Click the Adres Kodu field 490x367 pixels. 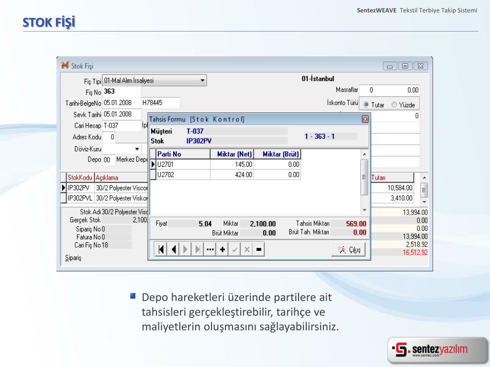click(x=109, y=137)
